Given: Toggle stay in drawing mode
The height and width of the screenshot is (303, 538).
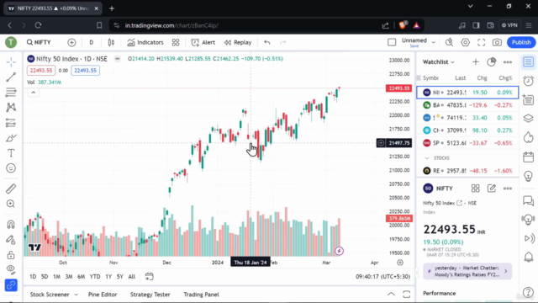Looking at the screenshot, I should [11, 239].
